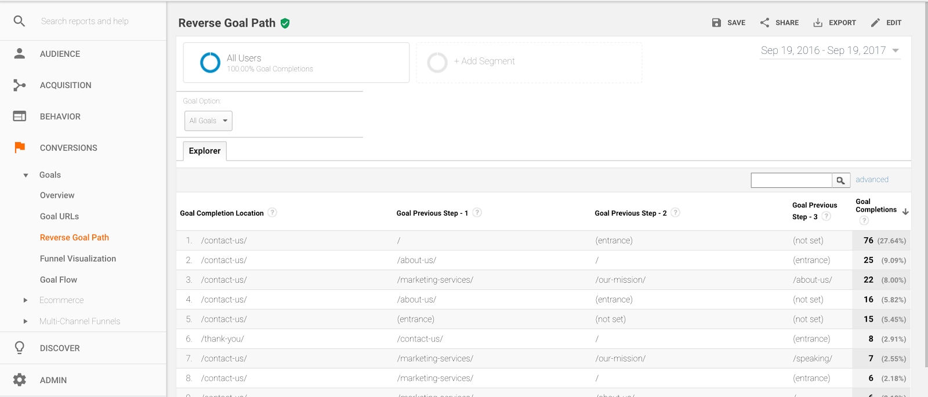
Task: Click the empty Add Segment circle
Action: [437, 63]
